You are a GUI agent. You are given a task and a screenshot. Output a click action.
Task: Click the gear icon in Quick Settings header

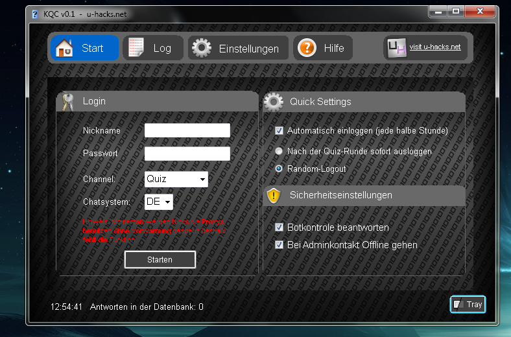tap(274, 102)
